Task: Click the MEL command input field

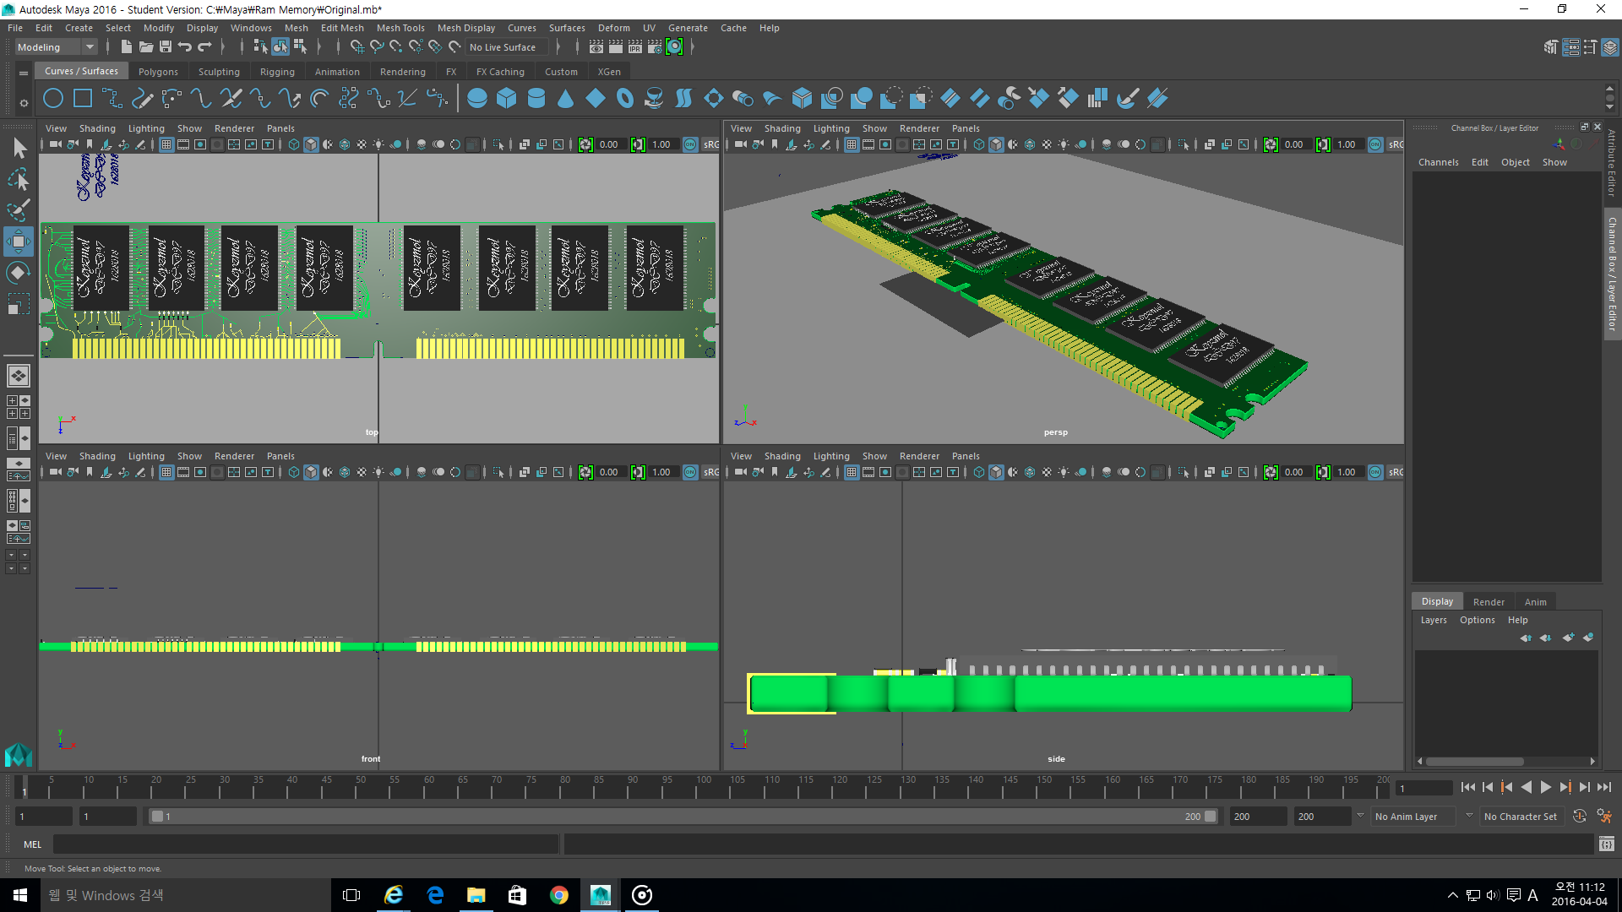Action: point(305,844)
